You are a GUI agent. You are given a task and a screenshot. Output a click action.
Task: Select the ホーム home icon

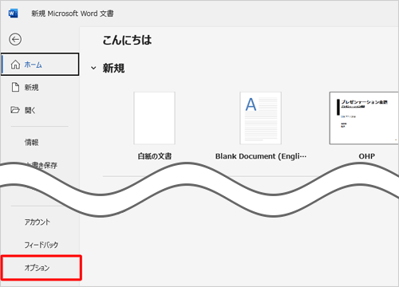click(x=15, y=65)
